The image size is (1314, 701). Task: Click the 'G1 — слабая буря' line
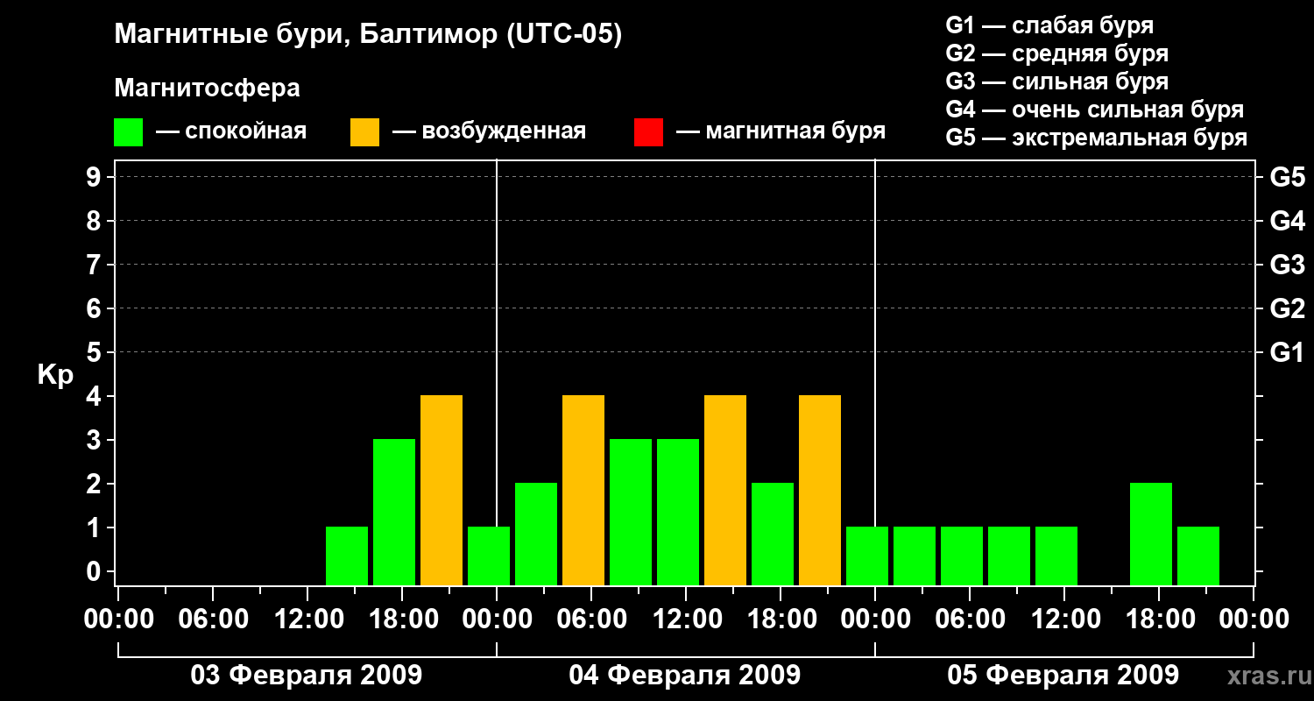coord(1049,25)
